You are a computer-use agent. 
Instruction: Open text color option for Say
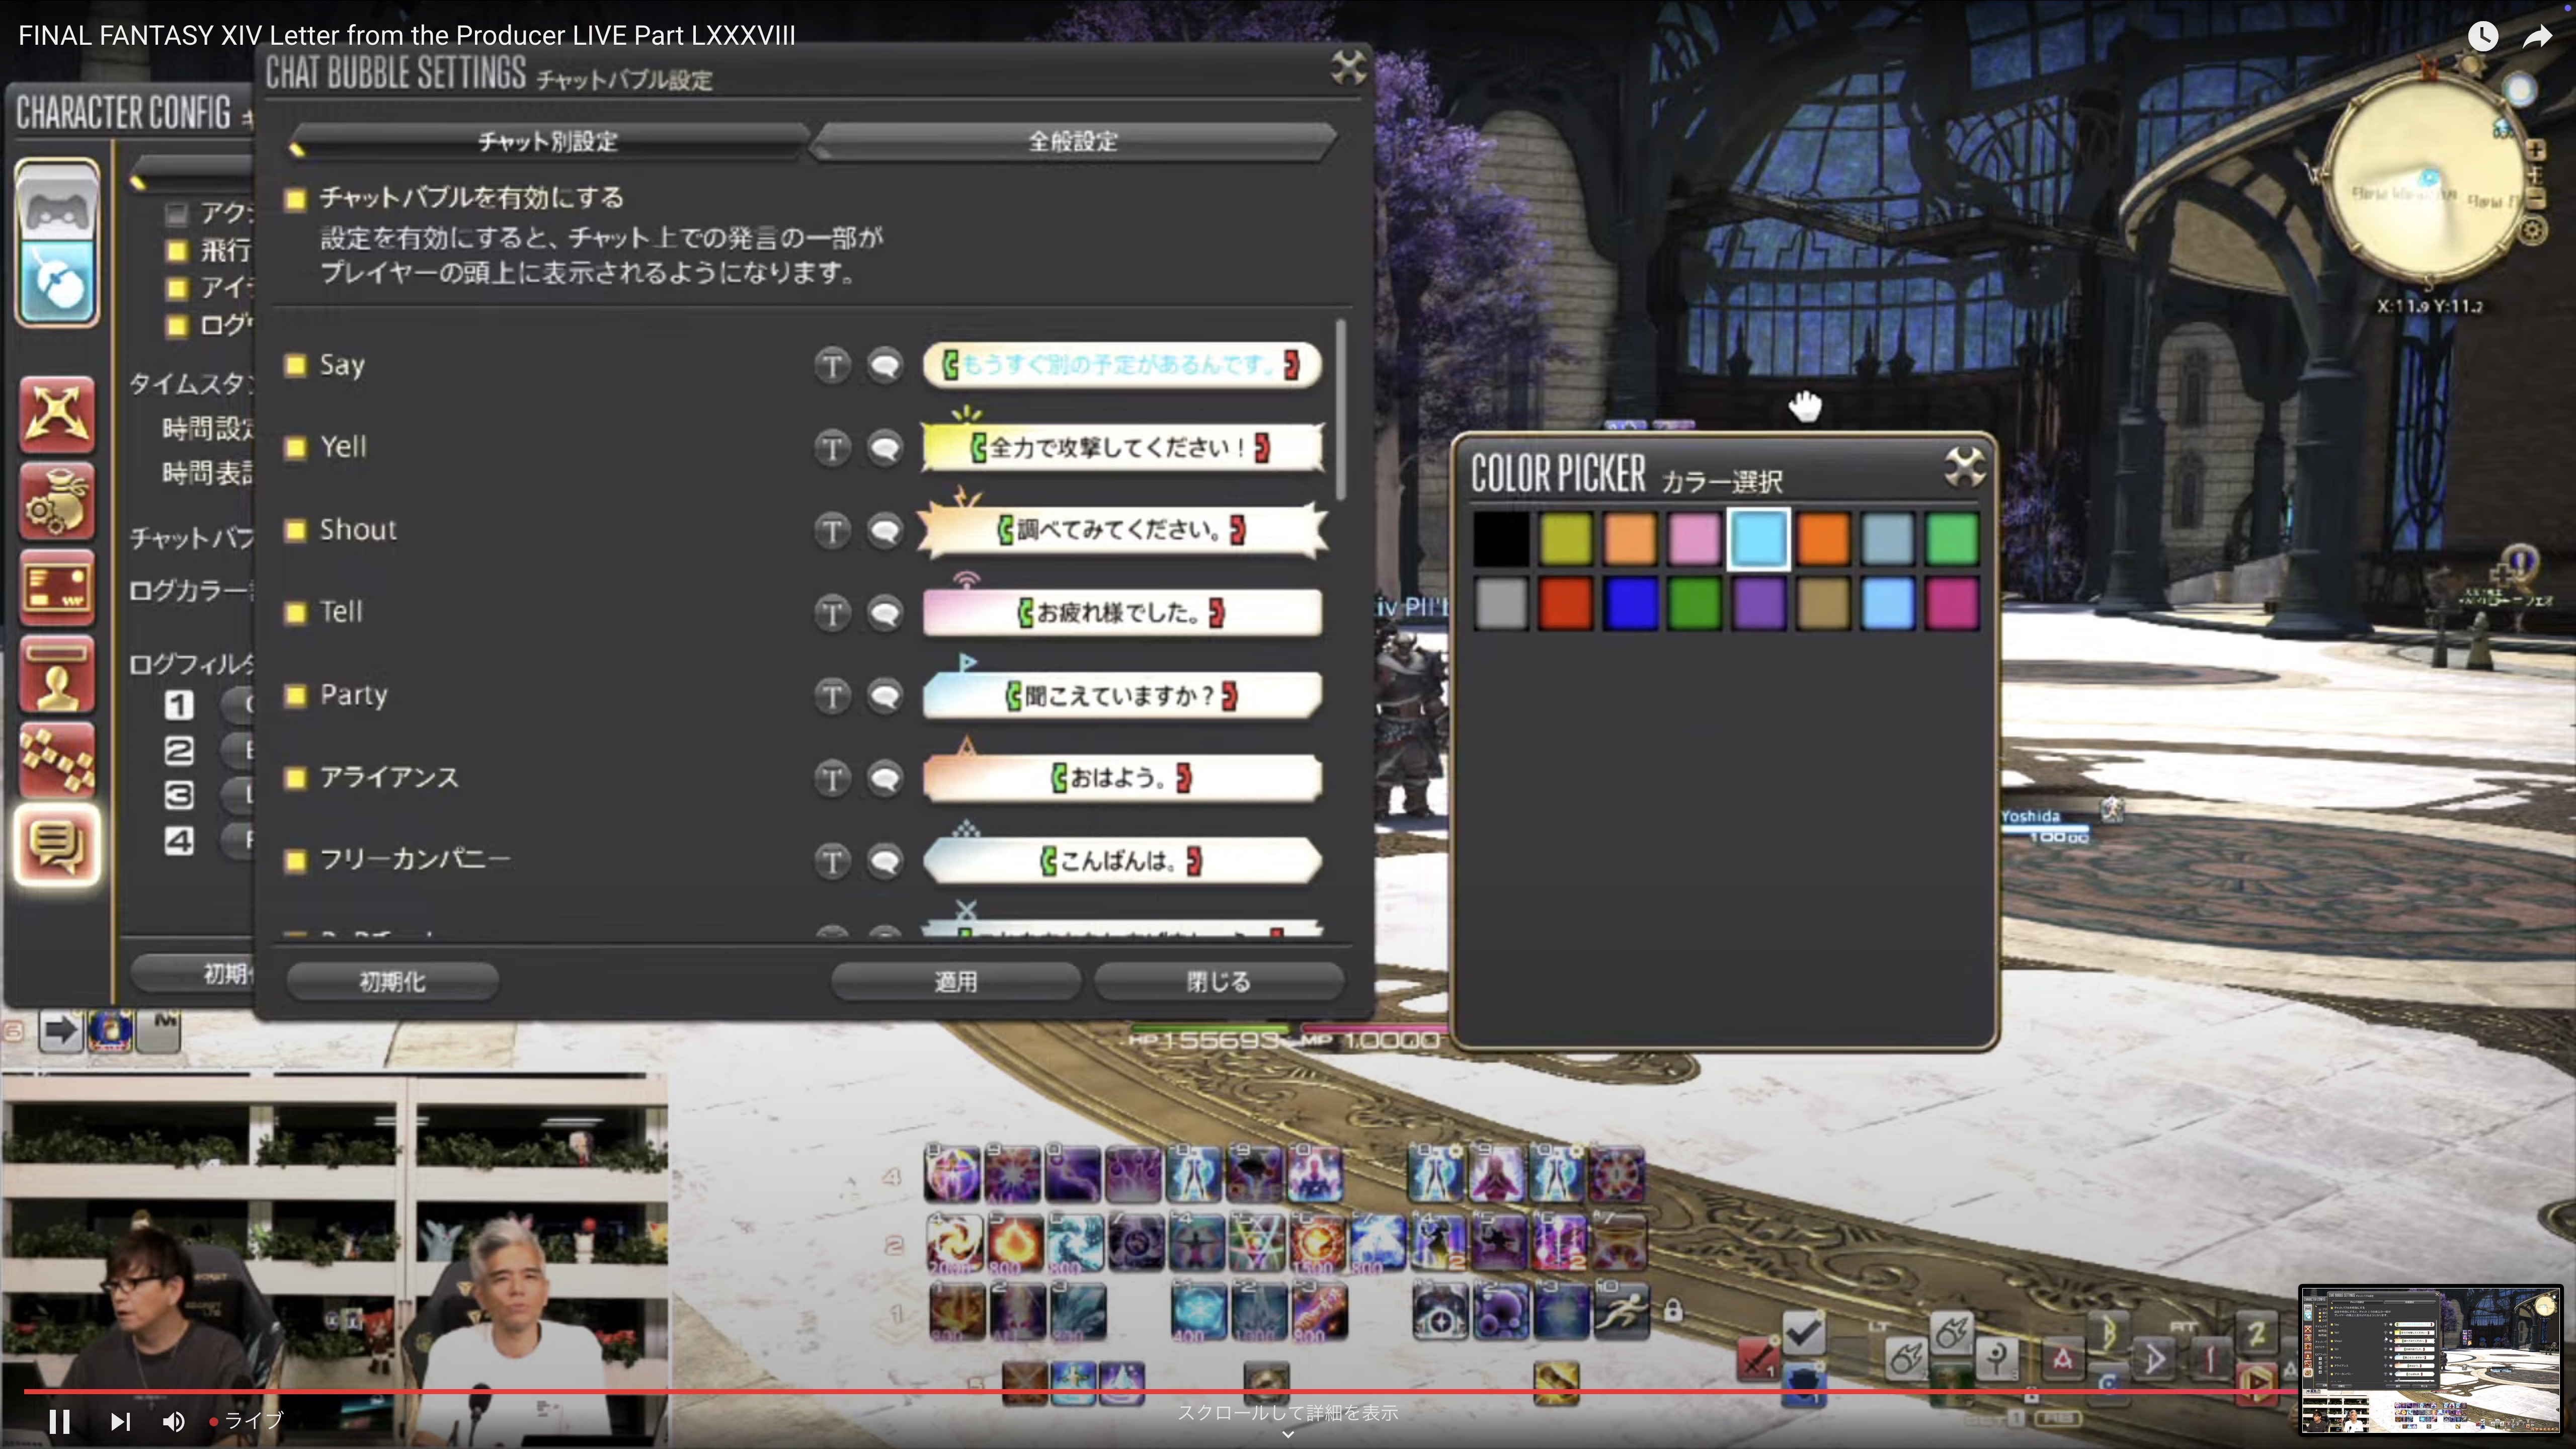[x=832, y=365]
